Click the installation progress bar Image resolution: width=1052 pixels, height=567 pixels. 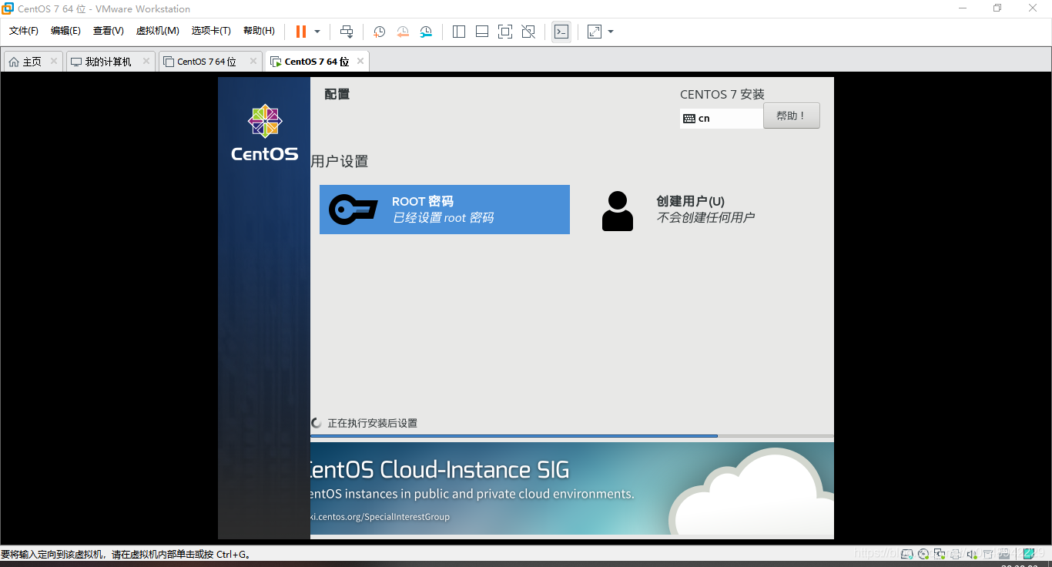click(x=572, y=436)
